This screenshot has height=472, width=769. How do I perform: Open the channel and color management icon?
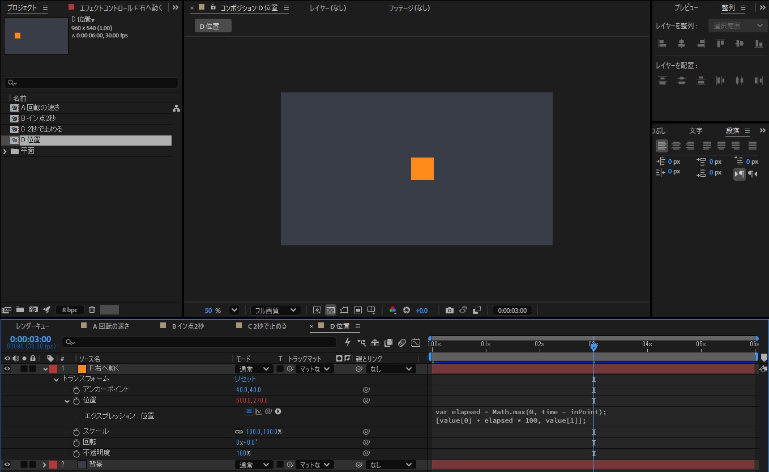click(392, 310)
